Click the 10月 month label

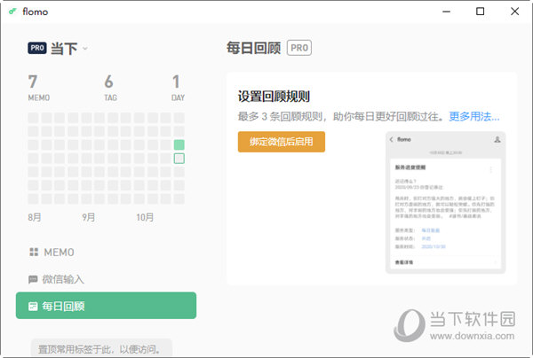point(145,217)
